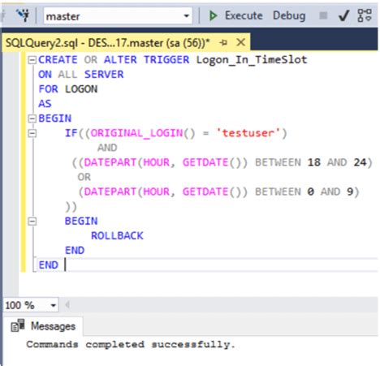This screenshot has width=380, height=366.
Task: Collapse the outer BEGIN block
Action: click(x=32, y=118)
